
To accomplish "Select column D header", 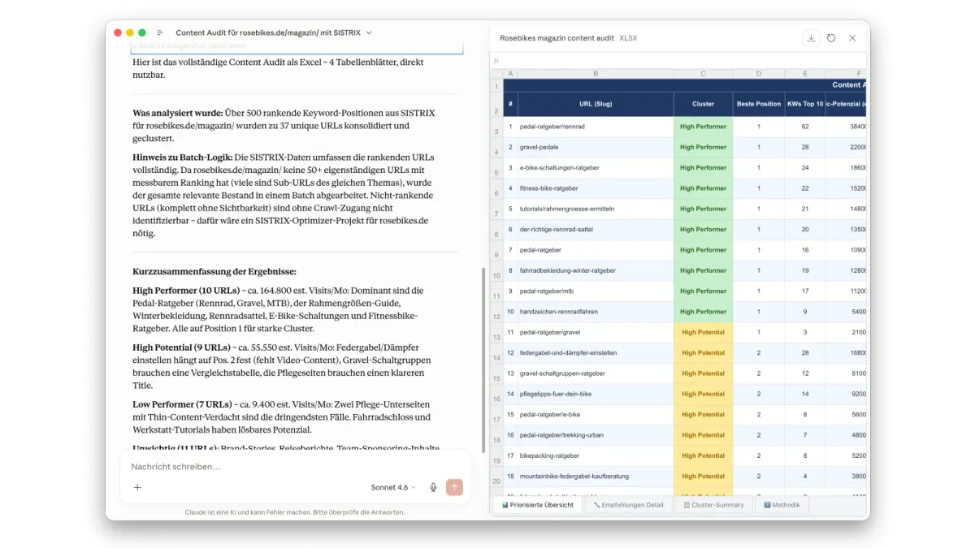I will 759,74.
